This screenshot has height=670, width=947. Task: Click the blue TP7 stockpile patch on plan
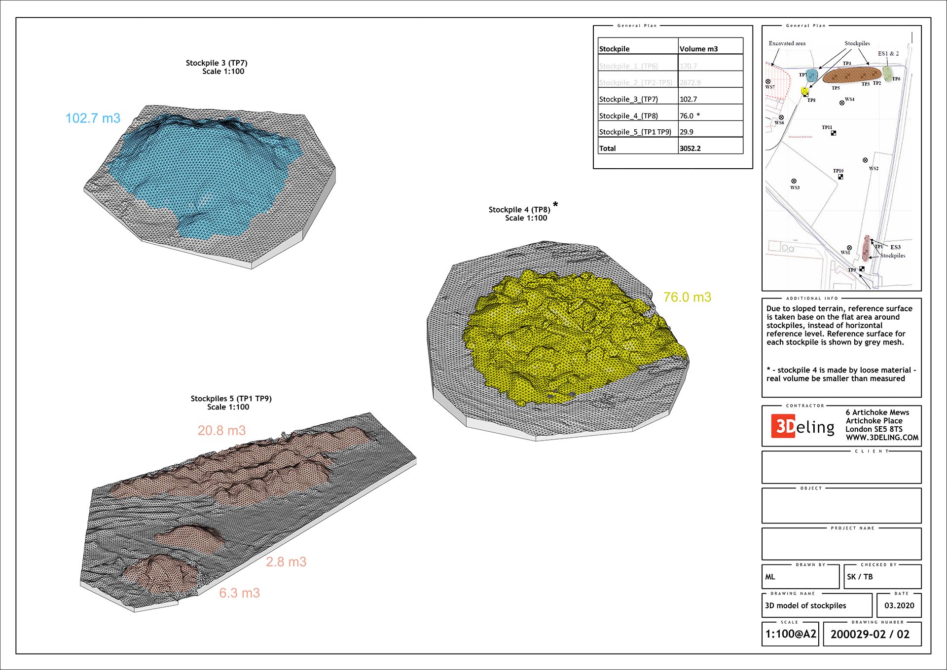coord(812,76)
